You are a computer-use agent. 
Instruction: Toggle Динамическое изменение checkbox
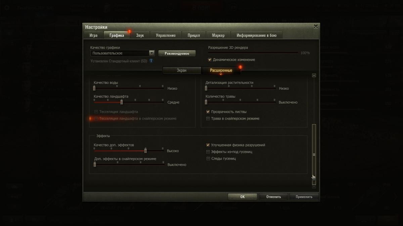coord(210,60)
